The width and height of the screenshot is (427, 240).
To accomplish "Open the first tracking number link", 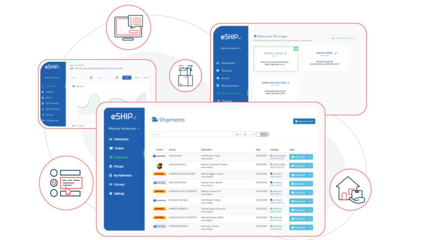I will click(x=277, y=158).
